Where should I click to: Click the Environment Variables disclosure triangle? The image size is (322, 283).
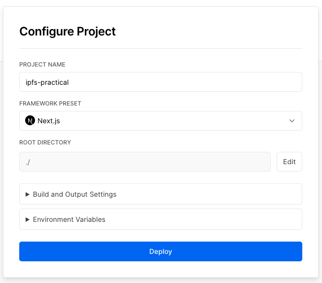pos(28,219)
